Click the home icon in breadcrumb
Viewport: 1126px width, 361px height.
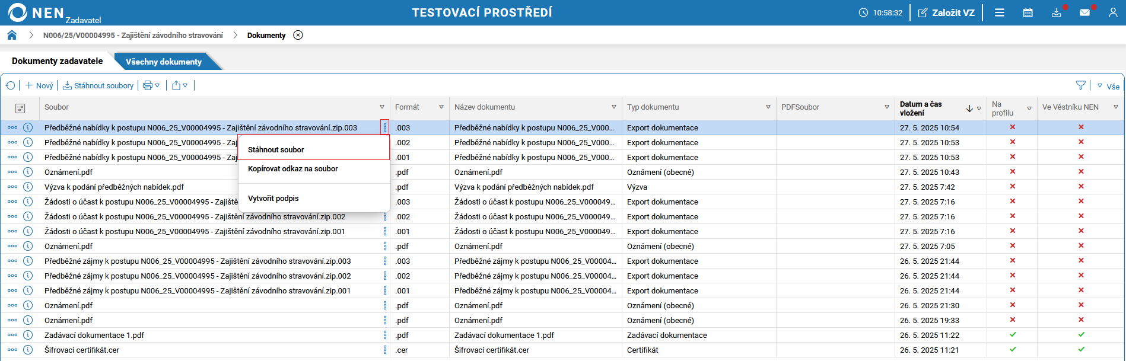point(12,35)
